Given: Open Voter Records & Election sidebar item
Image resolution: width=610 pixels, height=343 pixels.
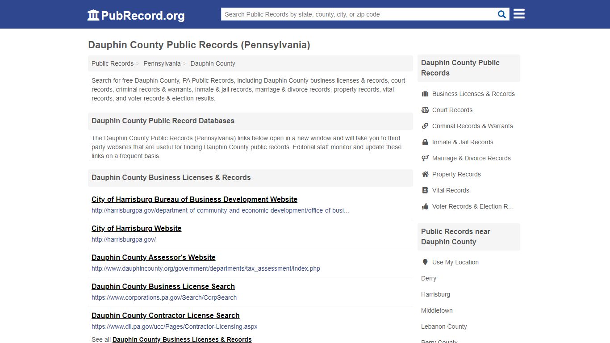Looking at the screenshot, I should 473,206.
